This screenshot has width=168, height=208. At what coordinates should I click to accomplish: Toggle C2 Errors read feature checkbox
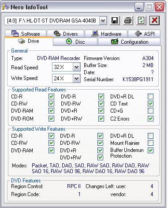[x=151, y=118]
